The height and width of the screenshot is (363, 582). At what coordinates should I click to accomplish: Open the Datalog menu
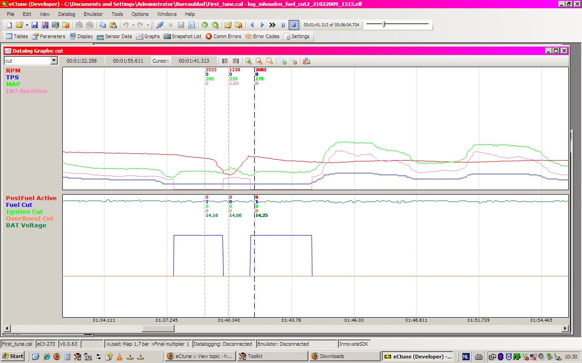coord(66,14)
